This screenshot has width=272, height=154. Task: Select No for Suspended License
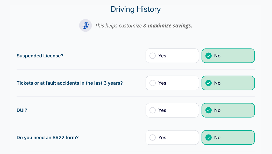pyautogui.click(x=228, y=56)
